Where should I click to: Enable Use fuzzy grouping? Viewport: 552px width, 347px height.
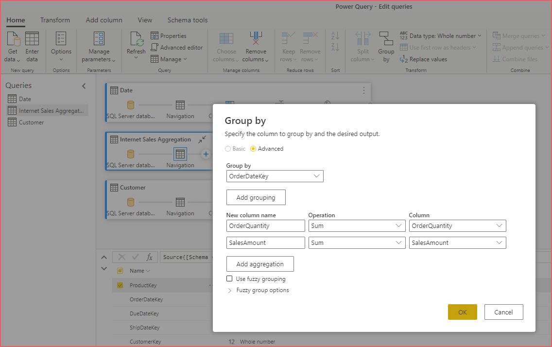[229, 278]
